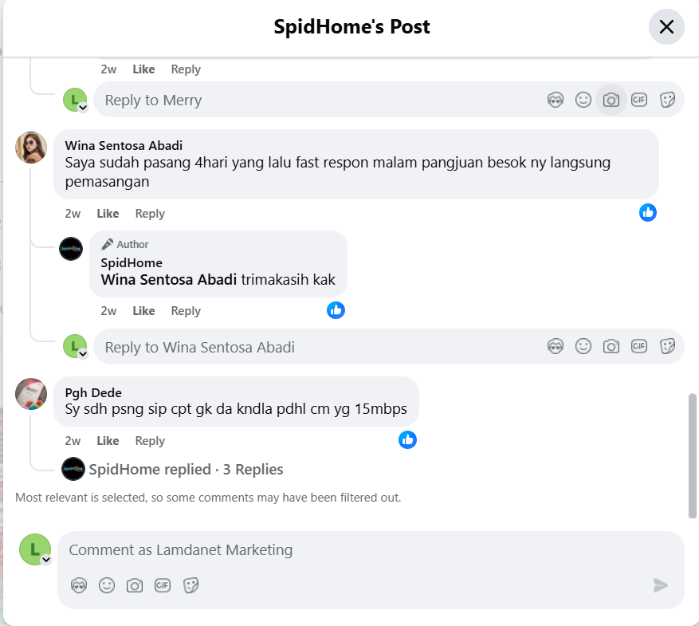The height and width of the screenshot is (626, 699).
Task: Insert GIF in Reply to Wina Sentosa Abadi
Action: pyautogui.click(x=638, y=346)
